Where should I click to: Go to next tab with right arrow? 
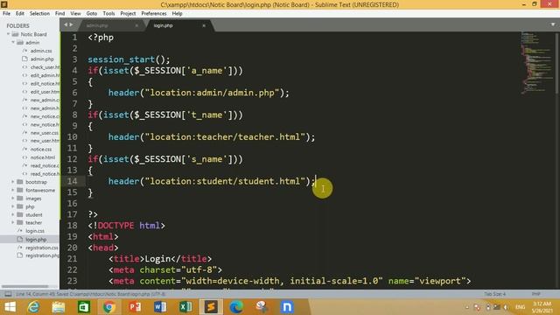click(71, 24)
